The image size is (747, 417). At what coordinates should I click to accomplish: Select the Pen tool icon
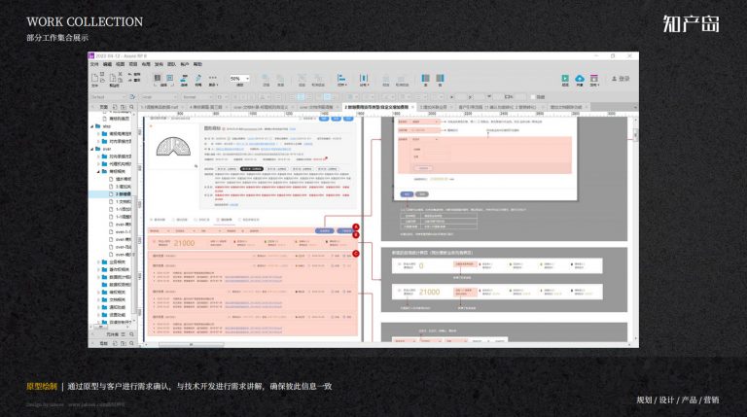(x=198, y=78)
